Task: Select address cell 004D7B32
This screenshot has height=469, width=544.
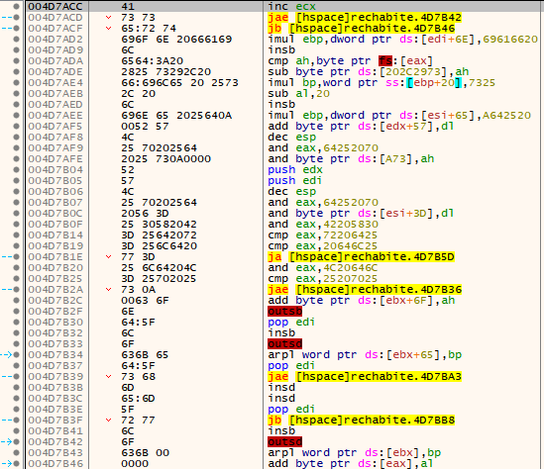Action: coord(55,333)
